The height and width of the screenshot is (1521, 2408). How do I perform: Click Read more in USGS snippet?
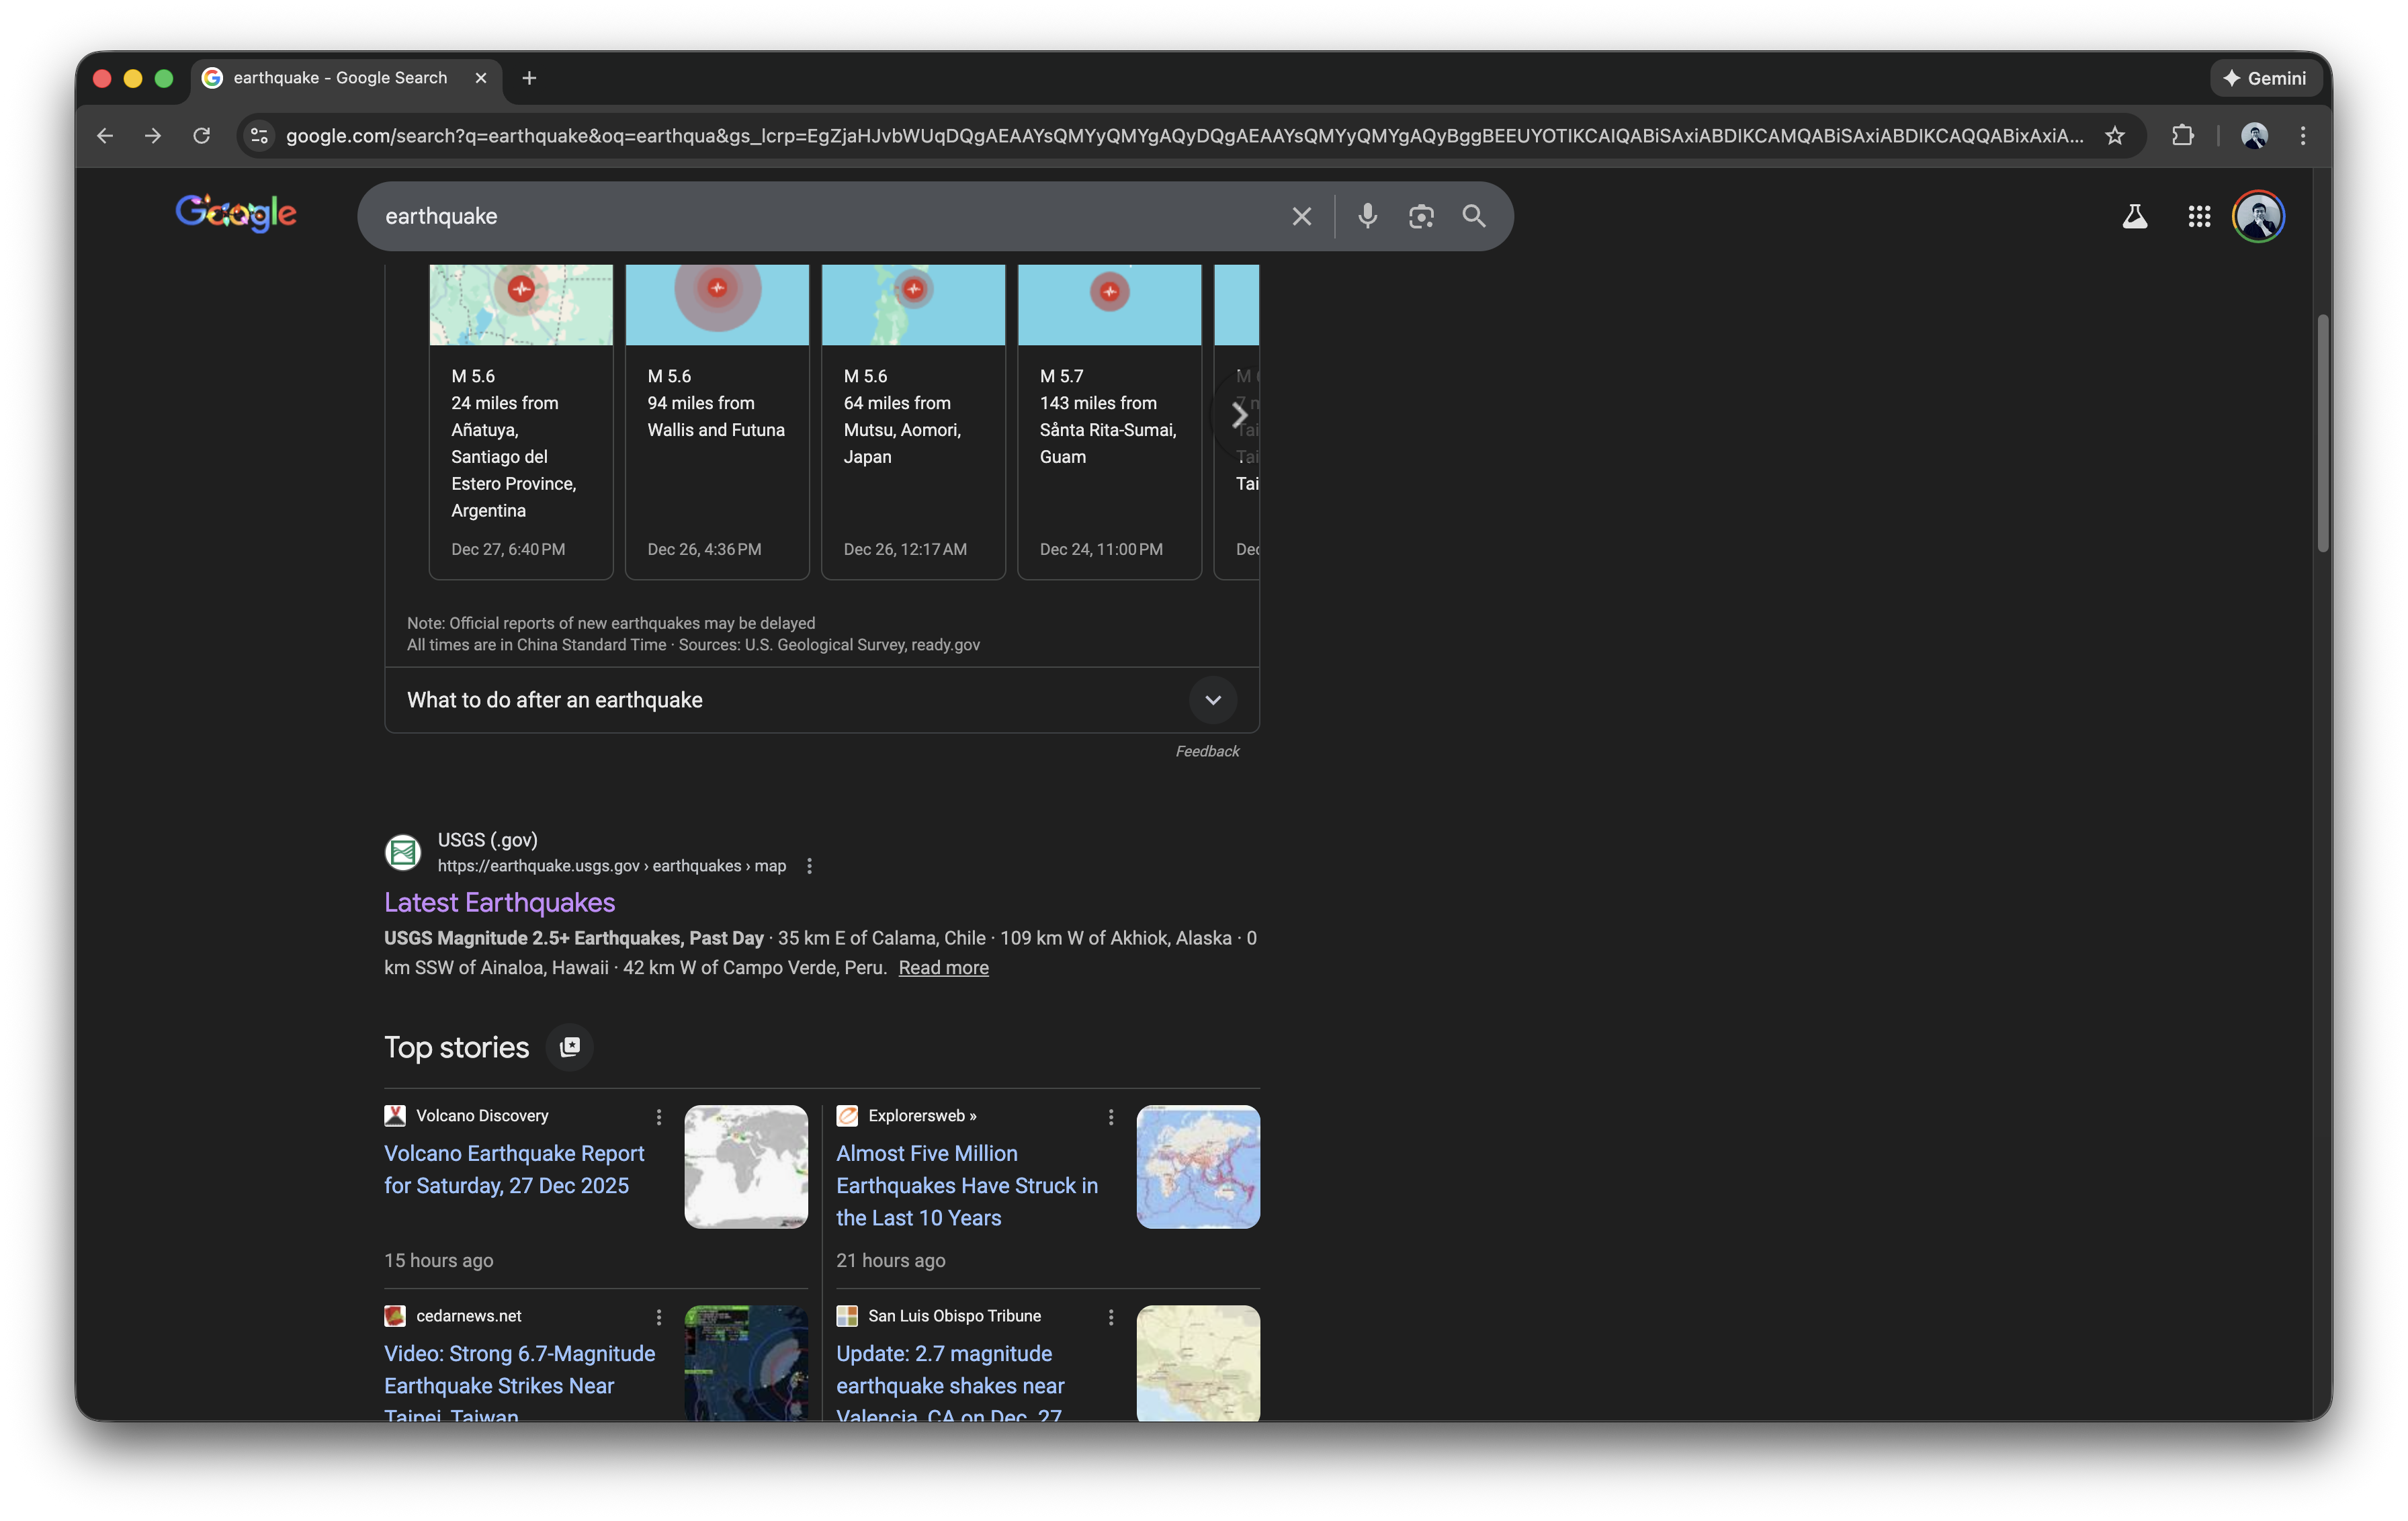click(x=943, y=967)
